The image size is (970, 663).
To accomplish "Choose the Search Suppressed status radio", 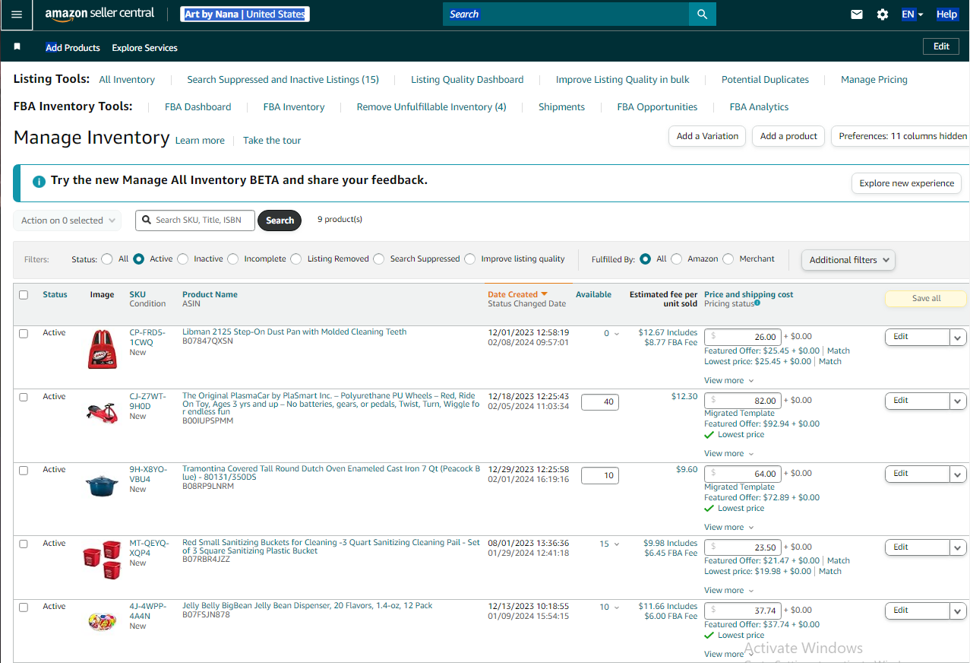I will click(378, 259).
